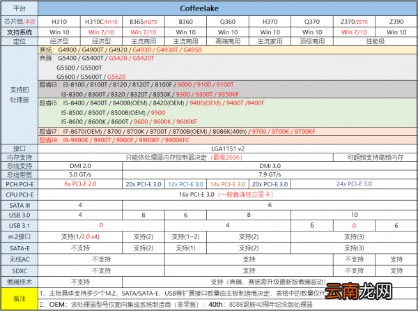This screenshot has height=311, width=418.
Task: Click the 酷睿i9 I9-9900K row
Action: [228, 140]
